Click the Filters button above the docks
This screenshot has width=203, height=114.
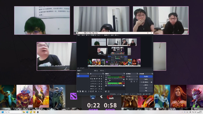click(102, 71)
